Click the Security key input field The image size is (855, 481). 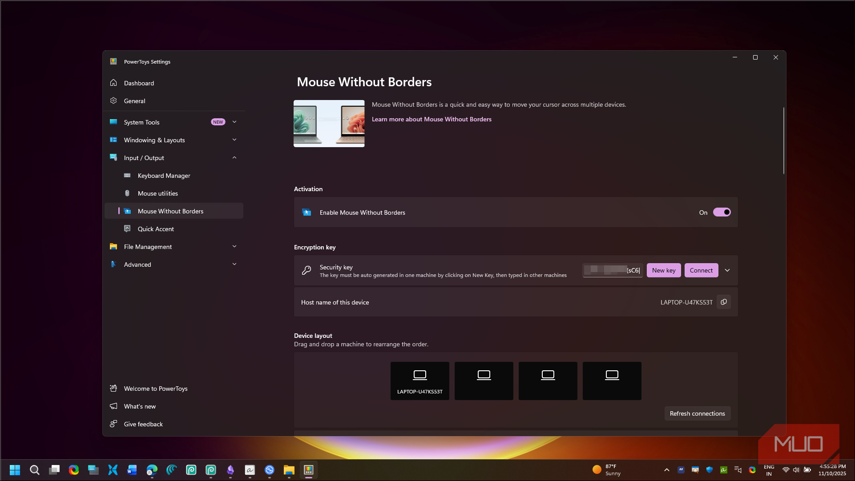pos(612,270)
